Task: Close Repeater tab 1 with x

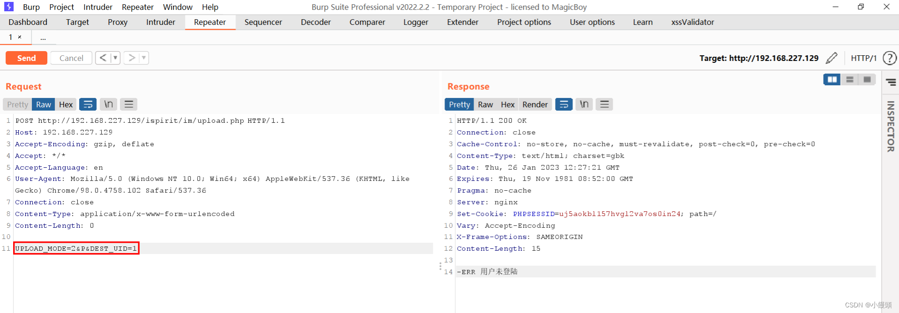Action: pos(20,37)
